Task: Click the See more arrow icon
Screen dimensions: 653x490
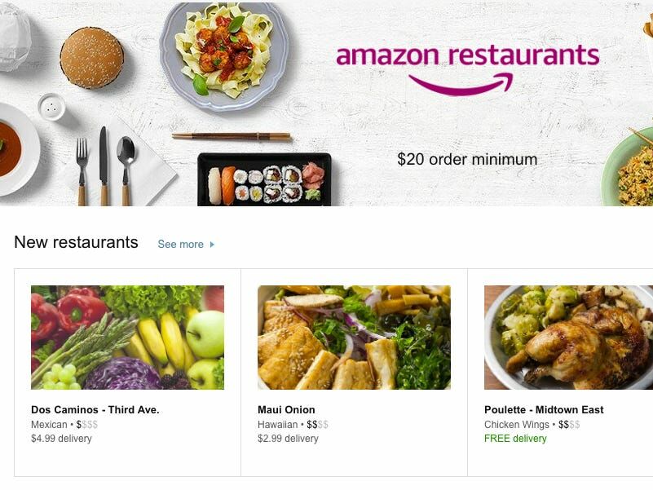Action: (x=212, y=245)
